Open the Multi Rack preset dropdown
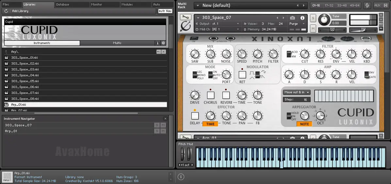 (x=198, y=6)
